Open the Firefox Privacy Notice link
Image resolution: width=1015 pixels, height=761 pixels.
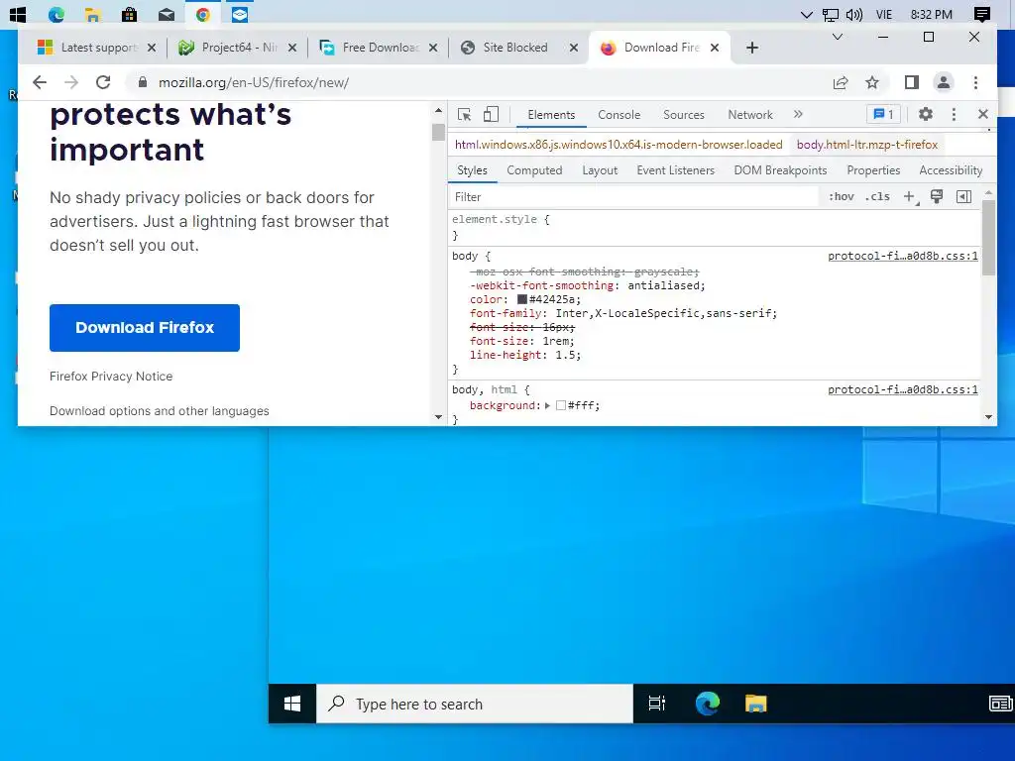[x=111, y=377]
